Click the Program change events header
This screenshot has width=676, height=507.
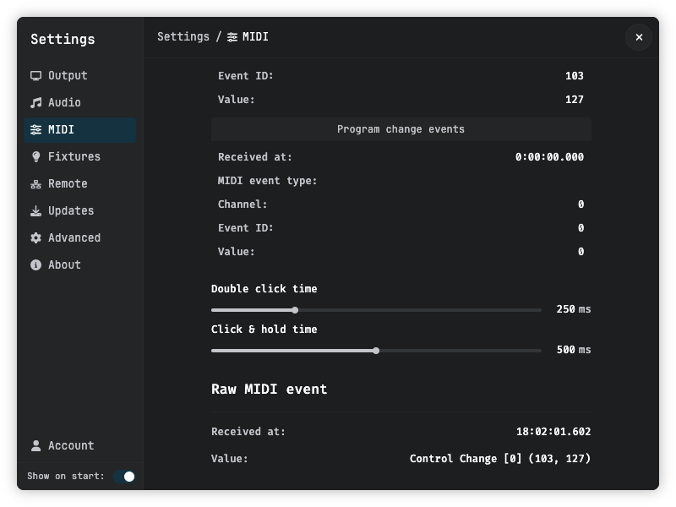401,129
